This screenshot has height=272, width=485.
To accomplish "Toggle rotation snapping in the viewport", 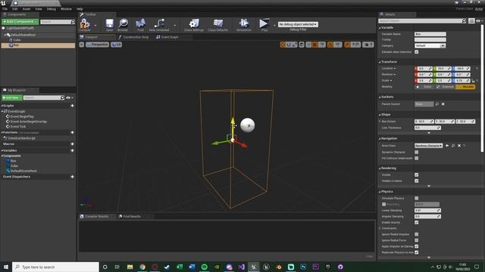I will click(x=330, y=45).
